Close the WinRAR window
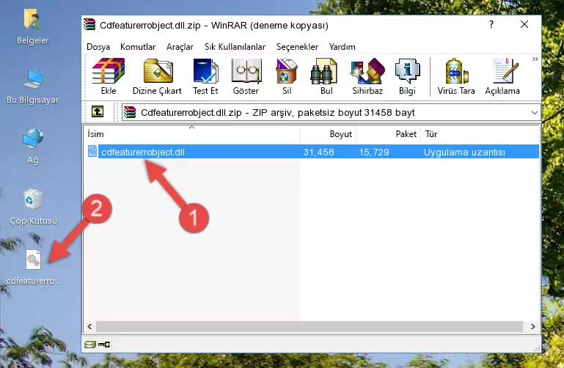 524,24
